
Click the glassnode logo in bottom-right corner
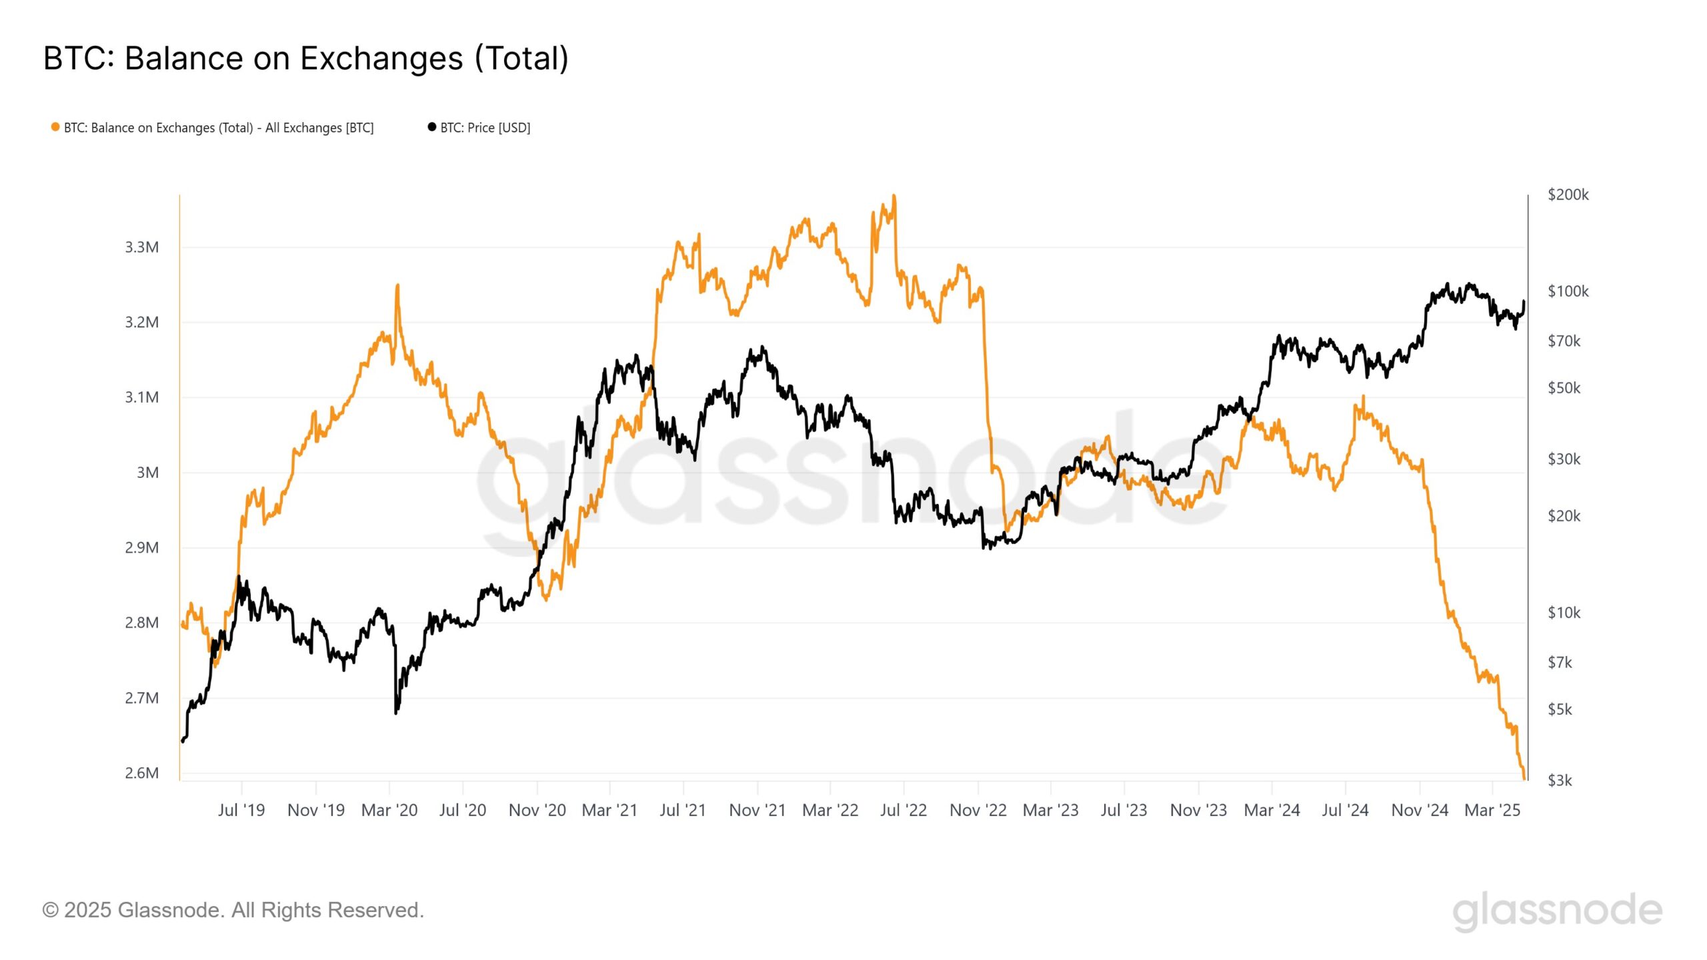1557,911
